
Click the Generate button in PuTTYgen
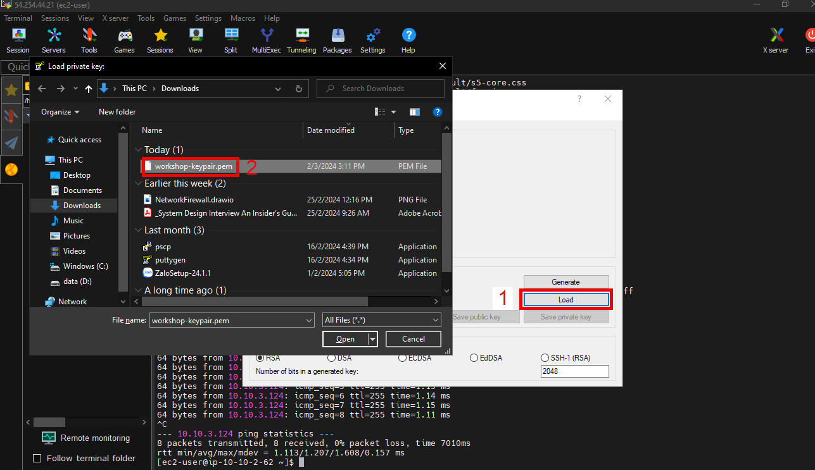(x=566, y=282)
